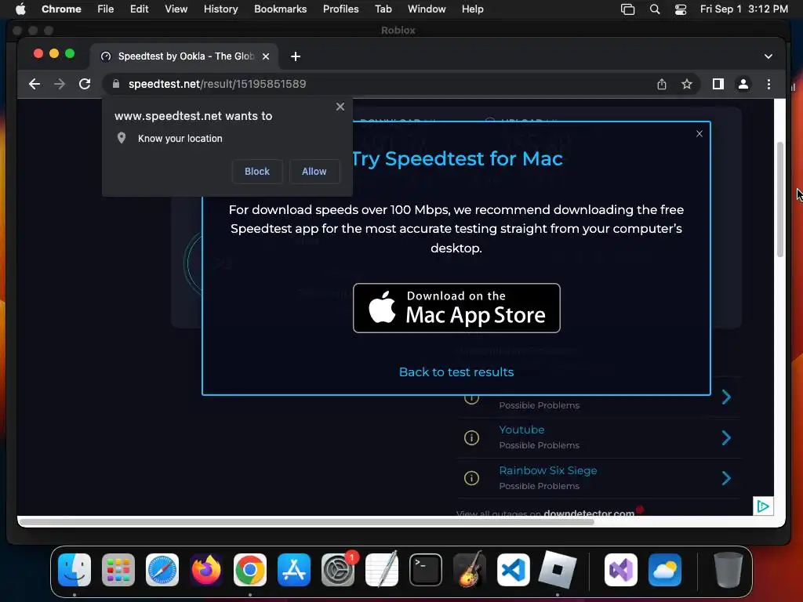Screen dimensions: 803x602
Task: Click the Rainbow Six Siege info icon
Action: [471, 478]
